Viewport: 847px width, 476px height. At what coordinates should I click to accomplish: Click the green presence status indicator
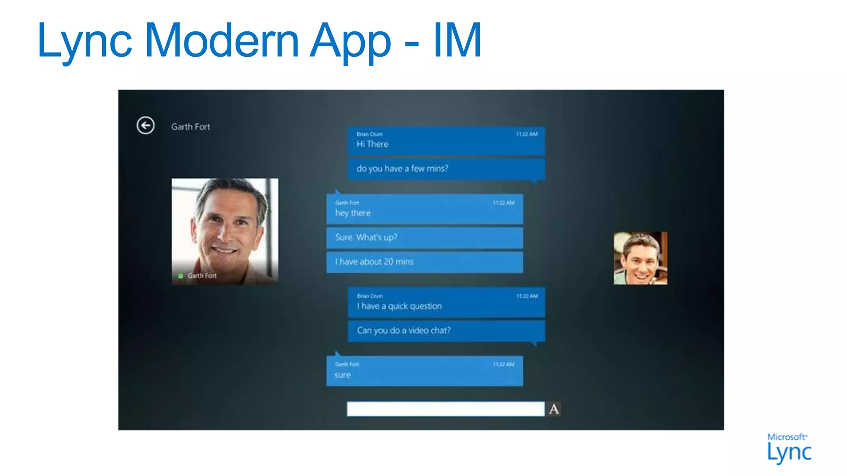tap(180, 276)
